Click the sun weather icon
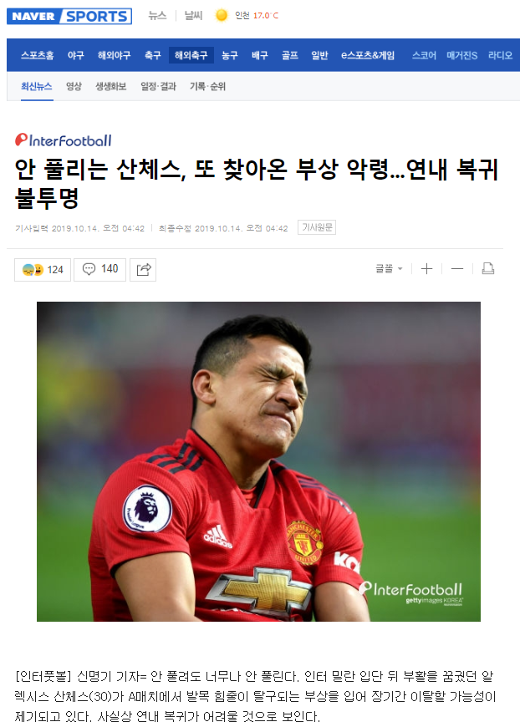This screenshot has height=727, width=520. (222, 15)
